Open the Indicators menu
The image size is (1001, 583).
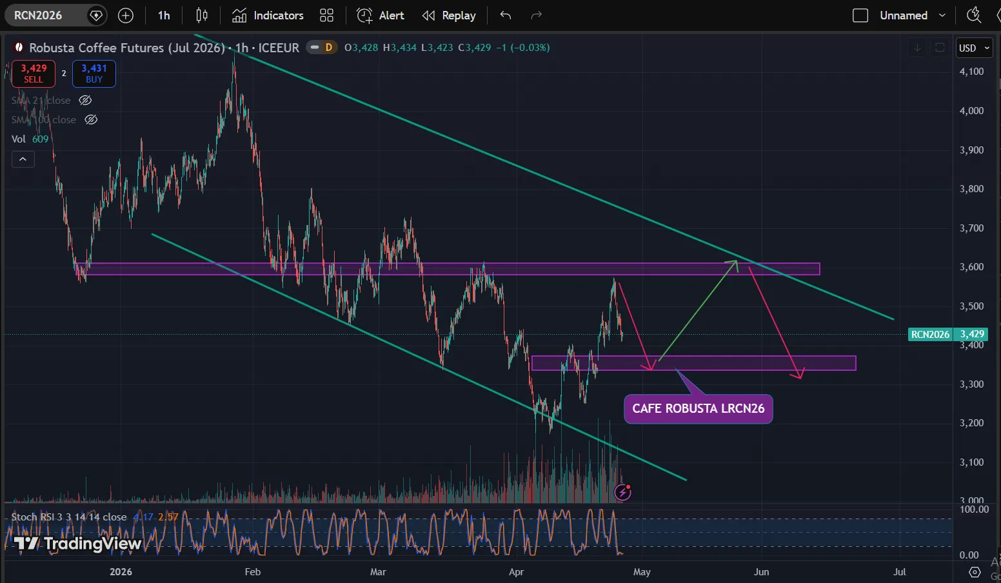point(268,15)
